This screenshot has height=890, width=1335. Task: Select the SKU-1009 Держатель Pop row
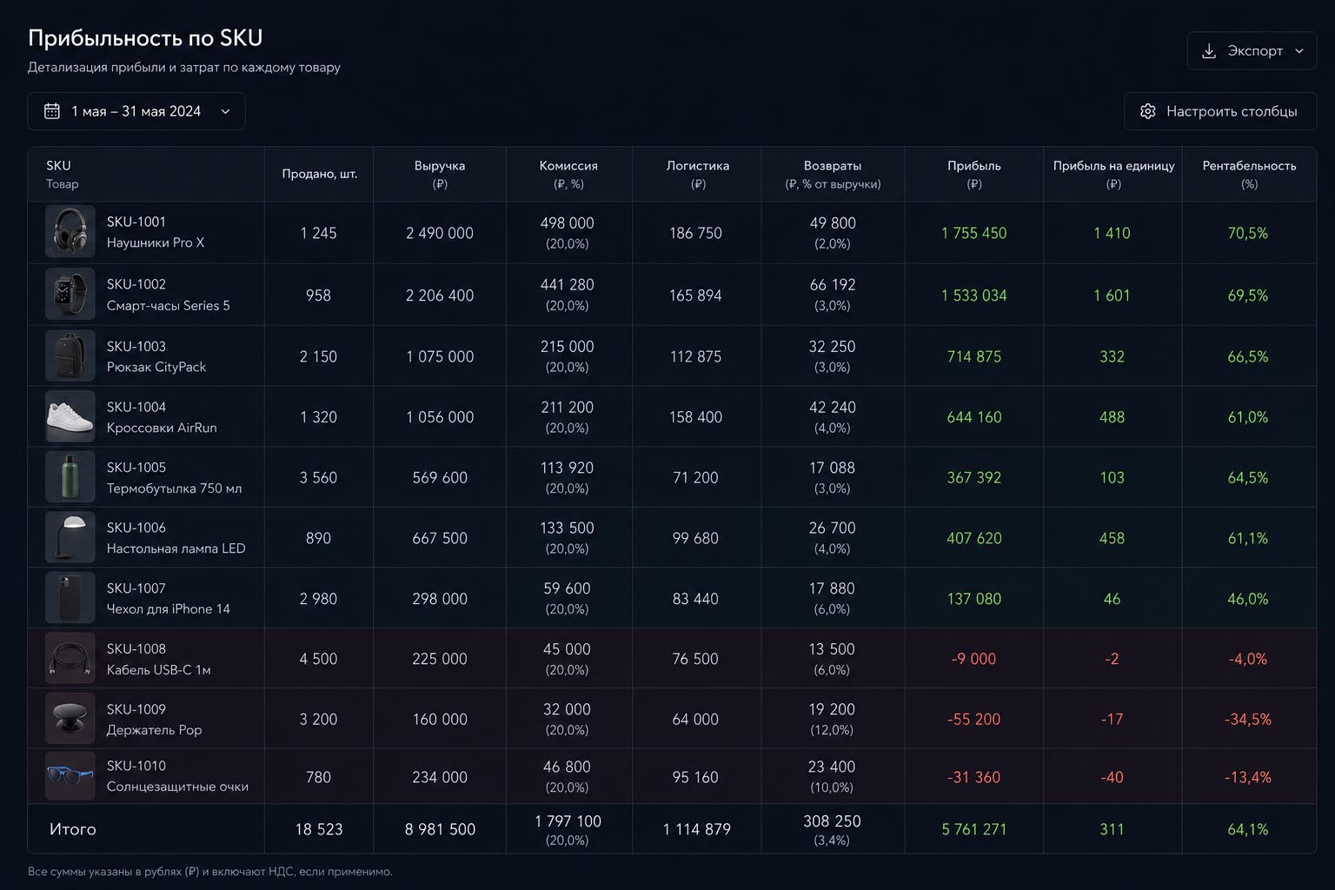672,719
